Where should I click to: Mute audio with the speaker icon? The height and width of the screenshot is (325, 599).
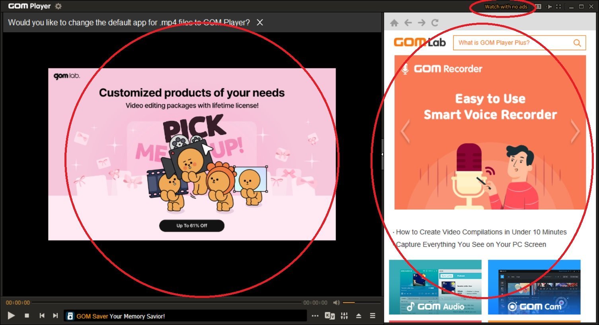click(x=336, y=303)
